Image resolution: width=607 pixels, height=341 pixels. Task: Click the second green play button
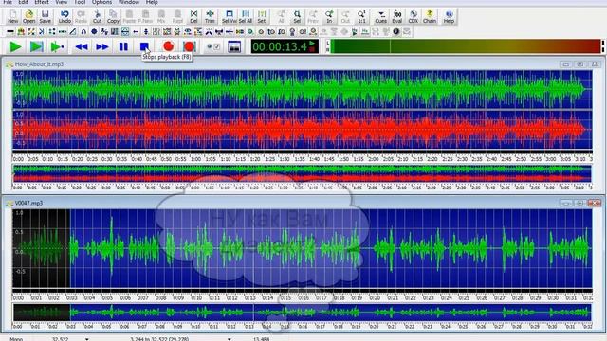pyautogui.click(x=37, y=46)
